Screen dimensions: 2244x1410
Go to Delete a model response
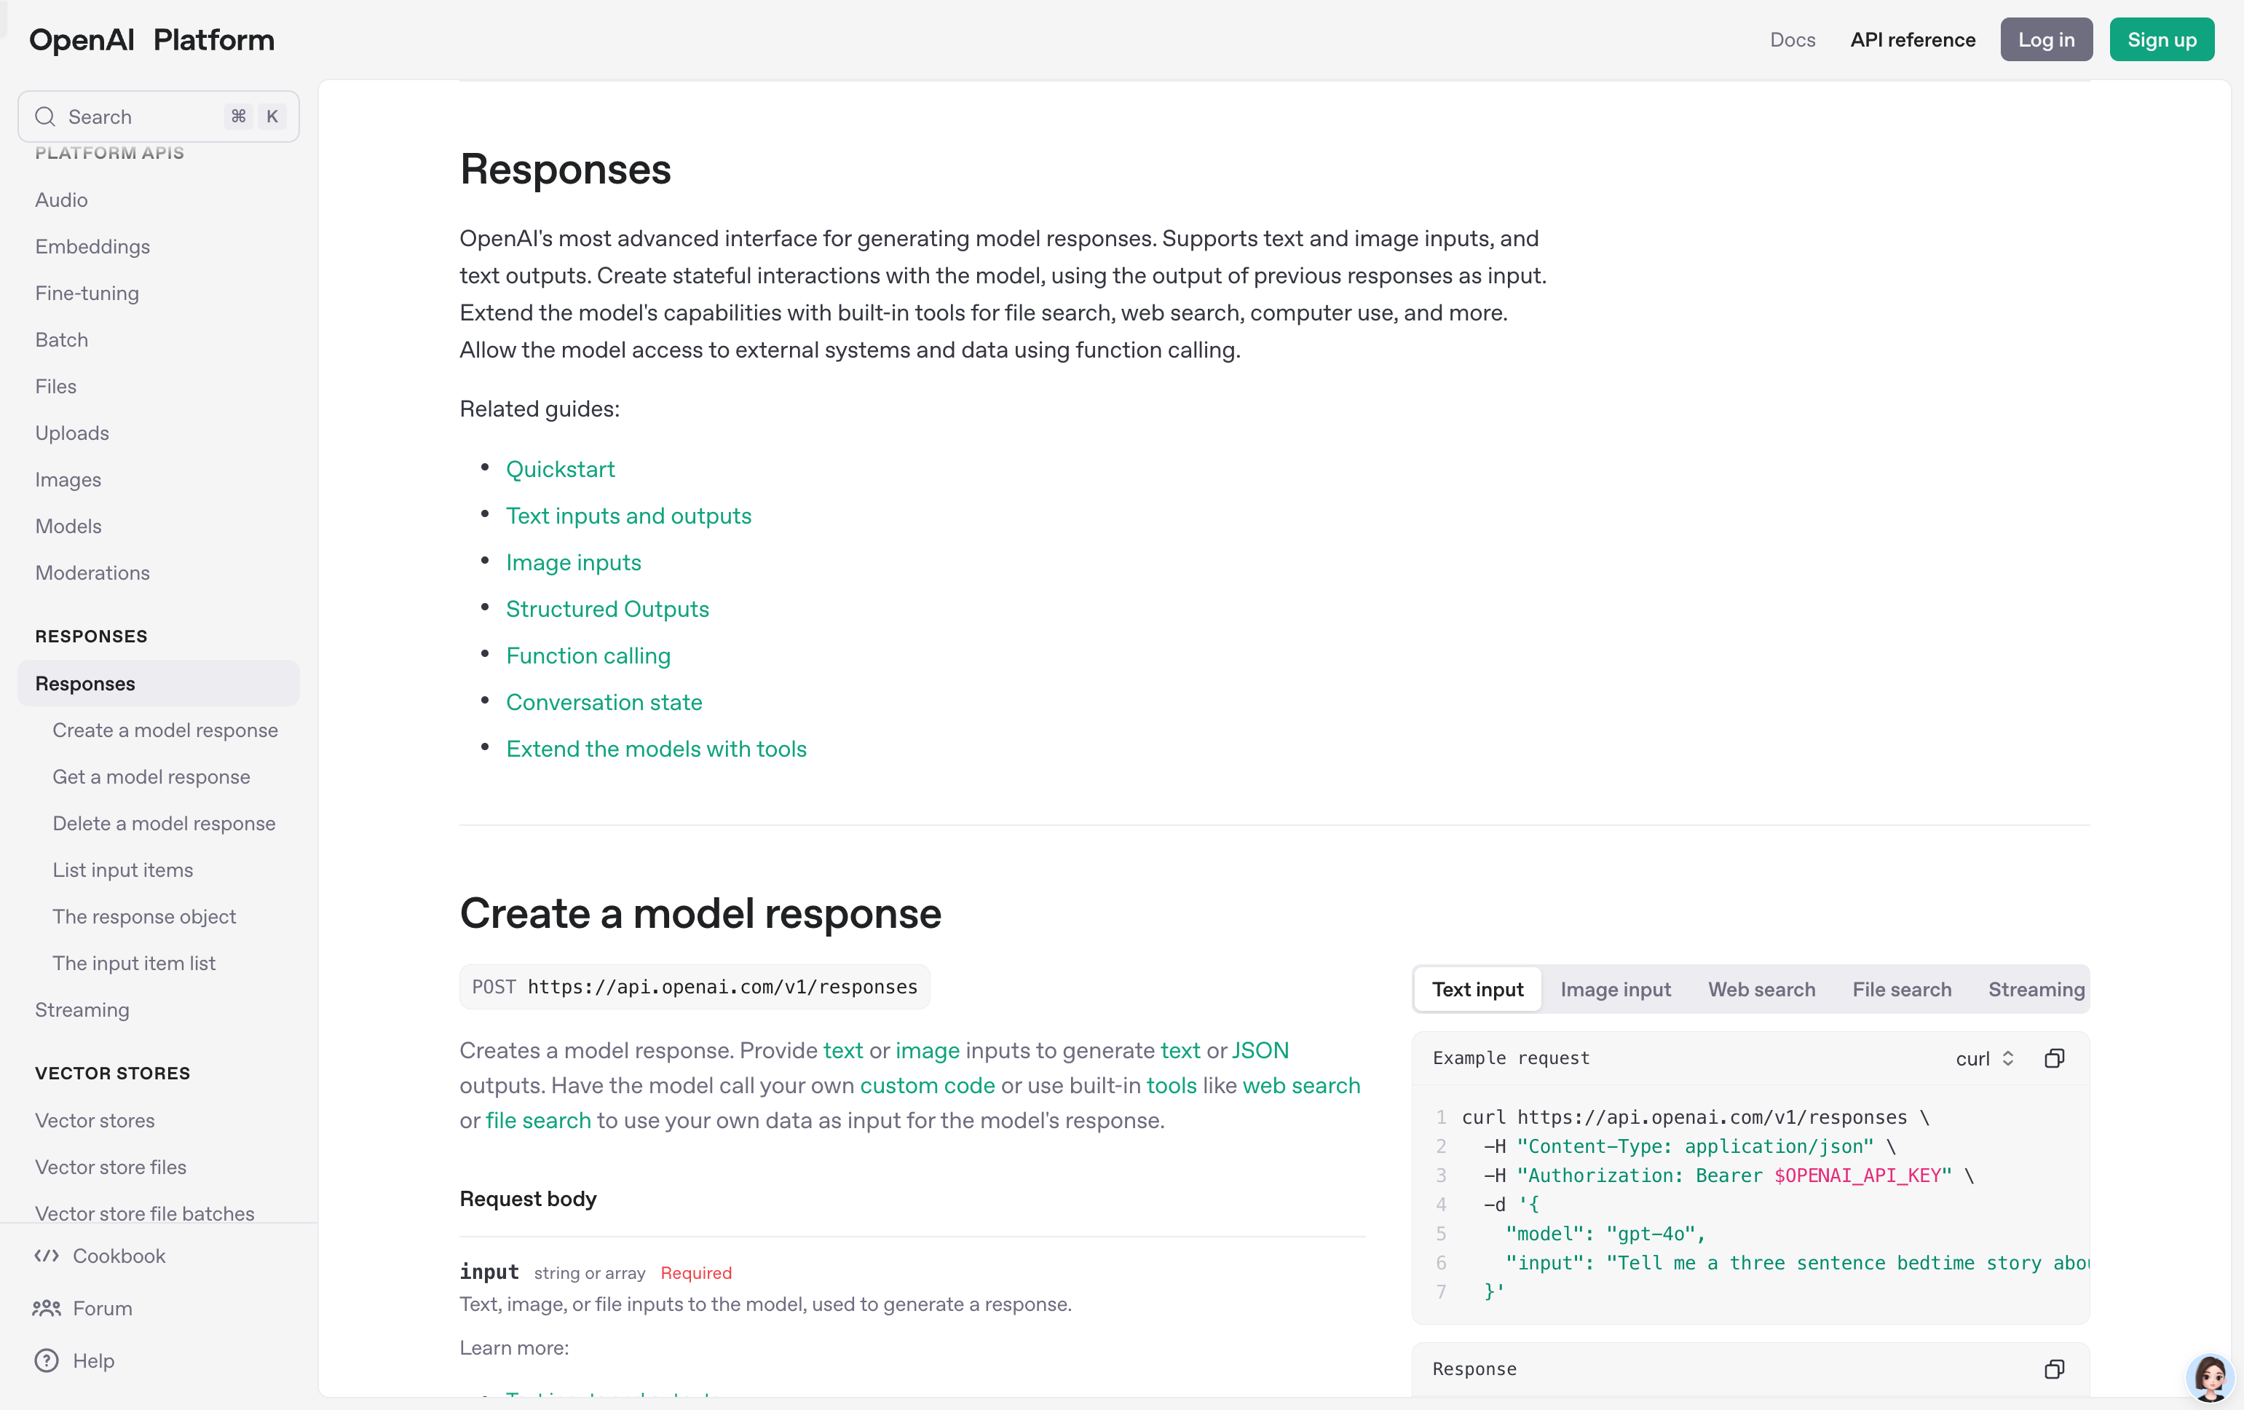point(164,823)
